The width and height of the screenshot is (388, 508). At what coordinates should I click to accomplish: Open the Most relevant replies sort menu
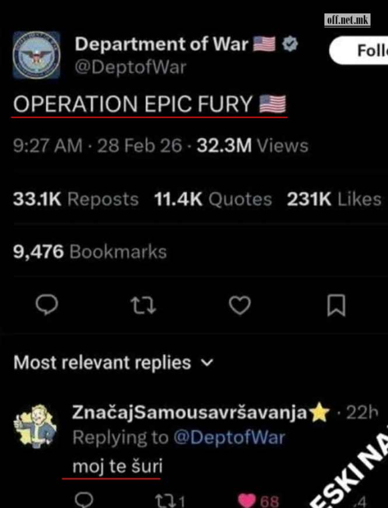113,363
